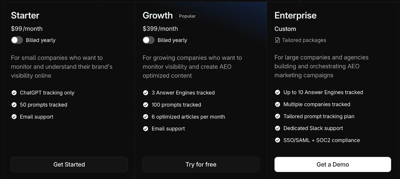Click the $399/month price on Growth
The width and height of the screenshot is (400, 179).
tap(160, 29)
